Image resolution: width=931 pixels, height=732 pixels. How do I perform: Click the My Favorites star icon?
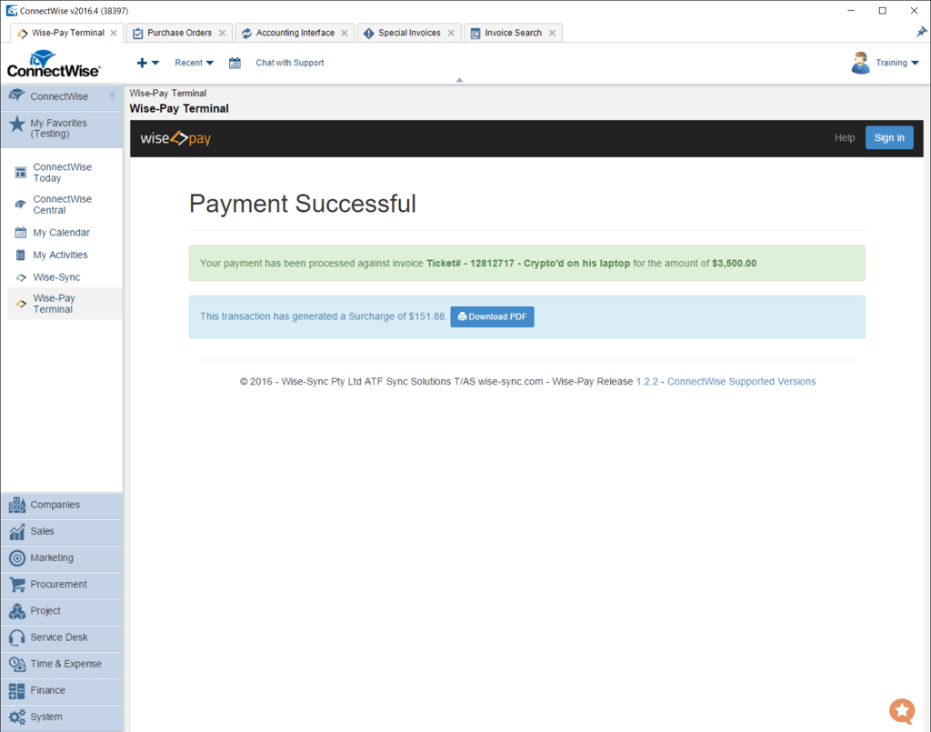point(17,124)
